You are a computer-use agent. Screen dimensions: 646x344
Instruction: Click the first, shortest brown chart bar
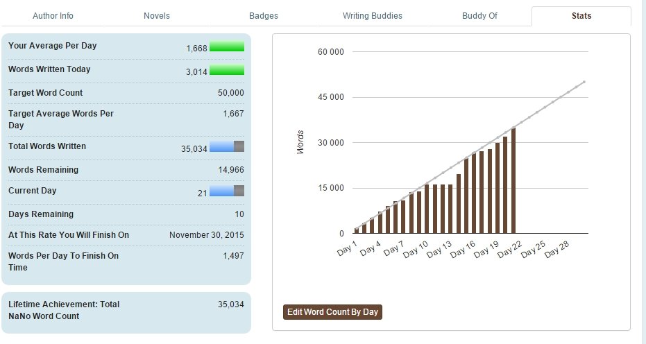coord(357,230)
